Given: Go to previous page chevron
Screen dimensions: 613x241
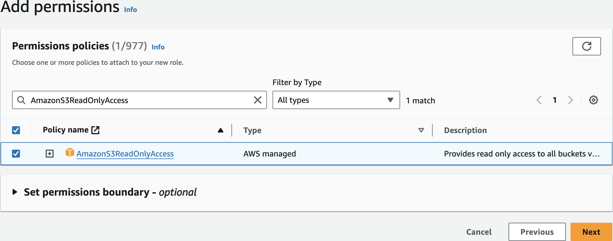Looking at the screenshot, I should point(539,100).
